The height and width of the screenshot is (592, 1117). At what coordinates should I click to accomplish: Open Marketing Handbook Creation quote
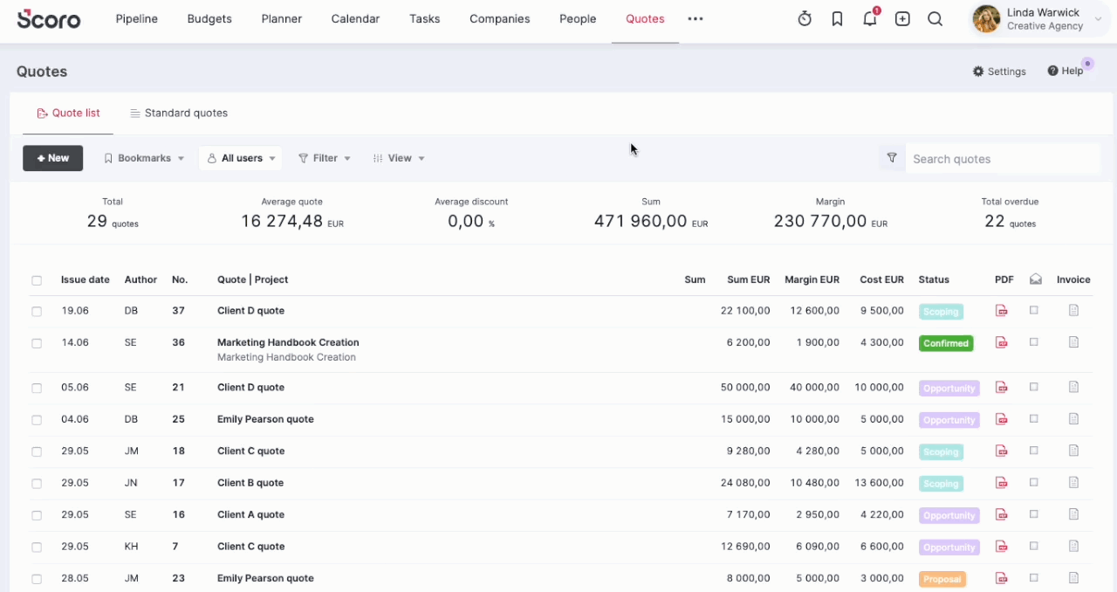(x=288, y=342)
